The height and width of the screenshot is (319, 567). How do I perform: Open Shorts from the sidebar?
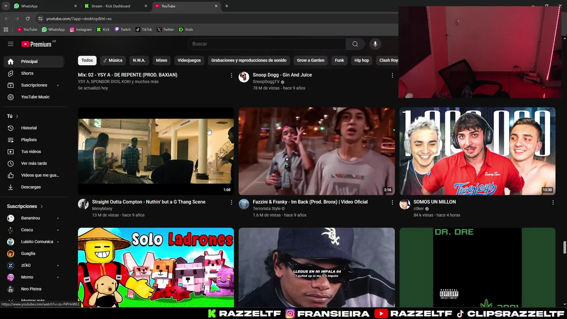34,73
